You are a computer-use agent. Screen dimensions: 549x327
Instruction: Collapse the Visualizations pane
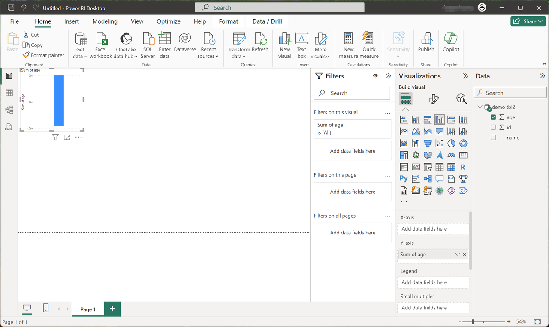(465, 76)
